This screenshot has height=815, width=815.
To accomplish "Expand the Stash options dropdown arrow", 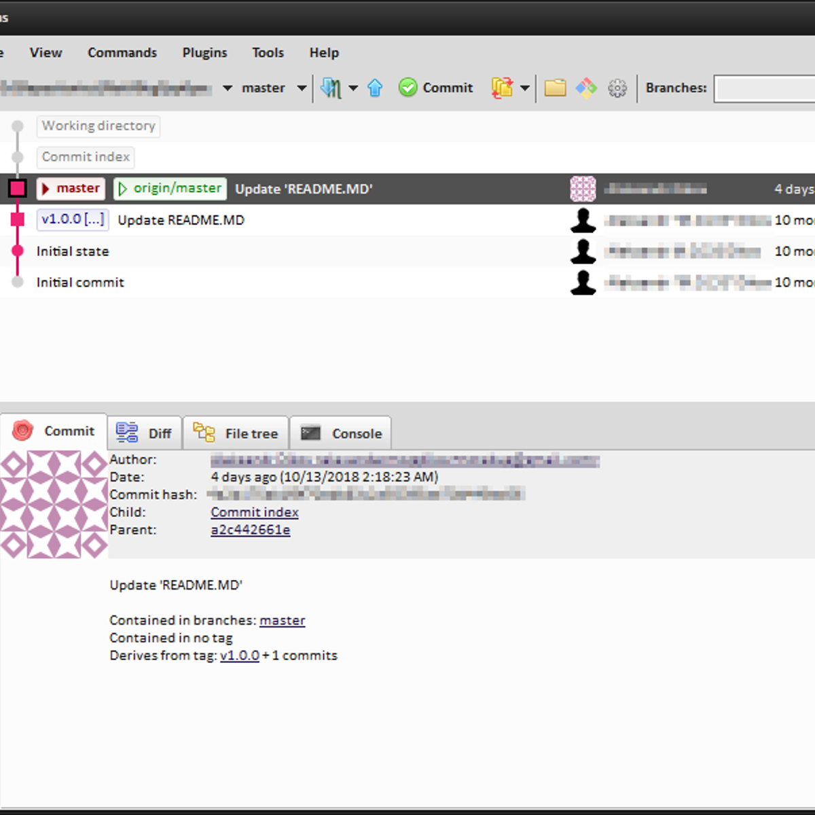I will pos(525,88).
